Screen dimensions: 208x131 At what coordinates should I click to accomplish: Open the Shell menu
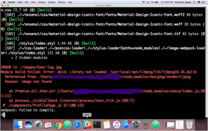(x=20, y=2)
